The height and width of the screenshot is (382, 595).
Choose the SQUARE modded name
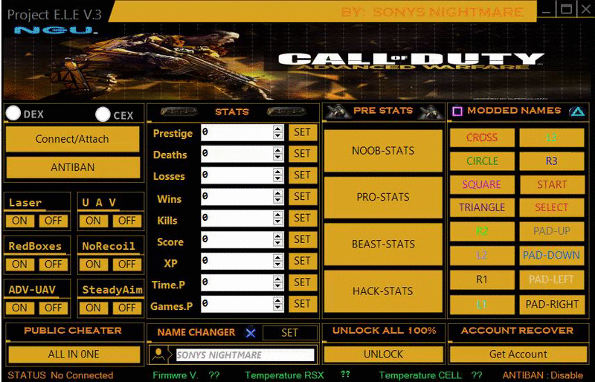coord(482,185)
